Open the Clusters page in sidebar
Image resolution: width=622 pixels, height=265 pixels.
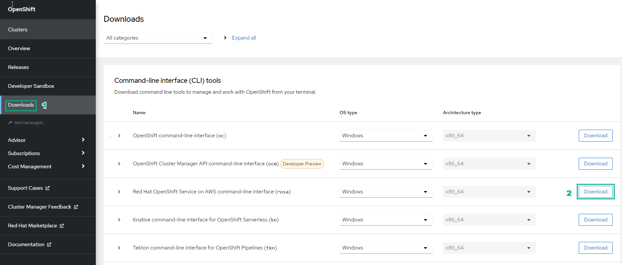48,29
